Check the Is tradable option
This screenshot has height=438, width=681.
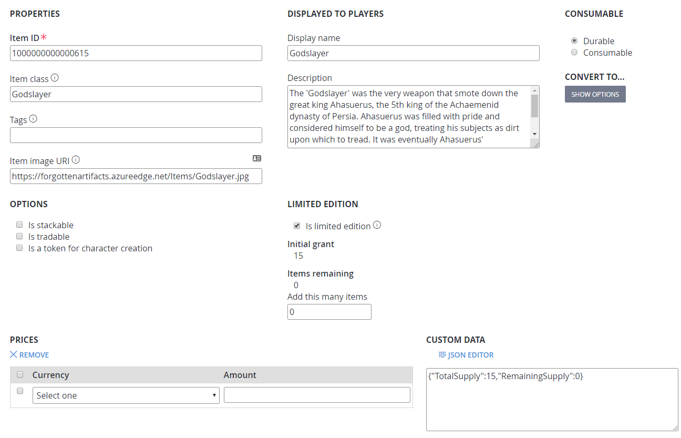click(x=19, y=237)
